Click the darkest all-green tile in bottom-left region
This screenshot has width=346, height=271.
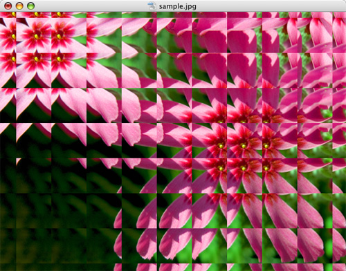coord(34,246)
